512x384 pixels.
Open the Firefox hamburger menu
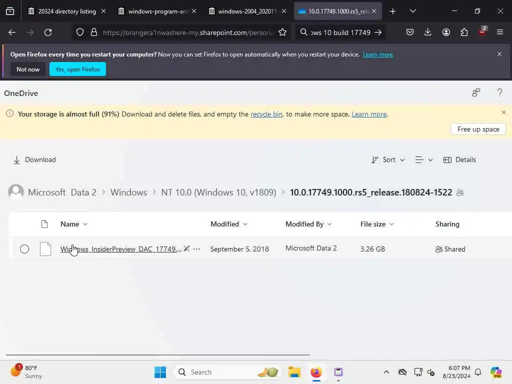coord(500,32)
